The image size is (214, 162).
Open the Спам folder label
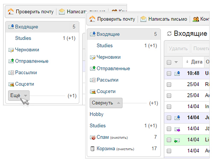tap(103, 137)
